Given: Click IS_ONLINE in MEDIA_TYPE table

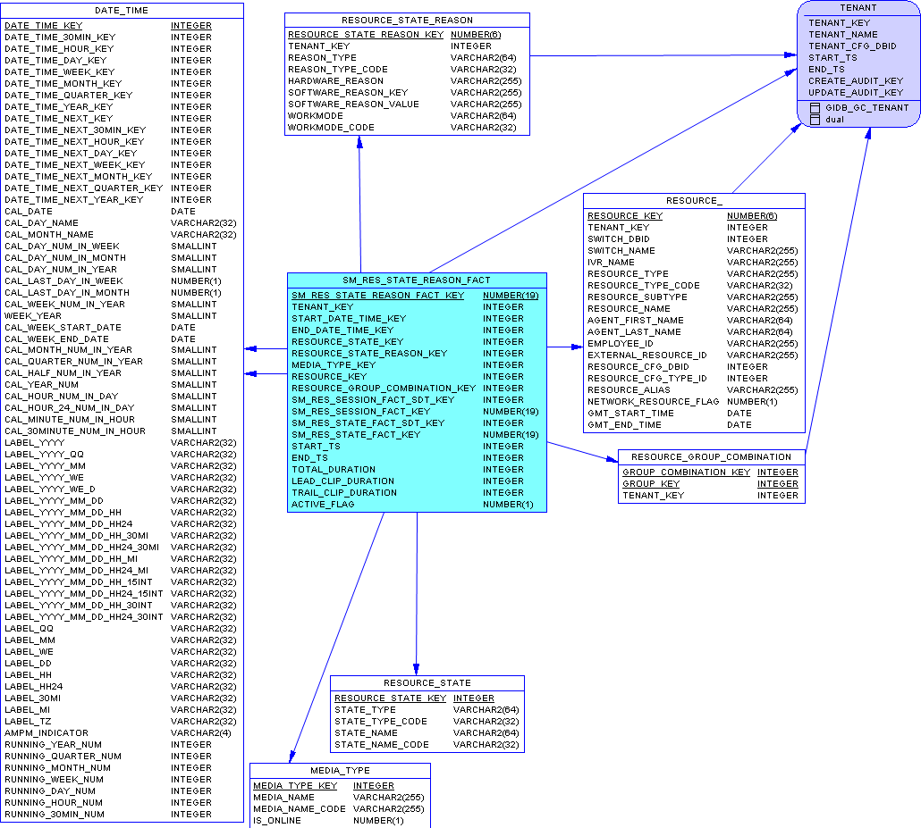Looking at the screenshot, I should point(277,820).
